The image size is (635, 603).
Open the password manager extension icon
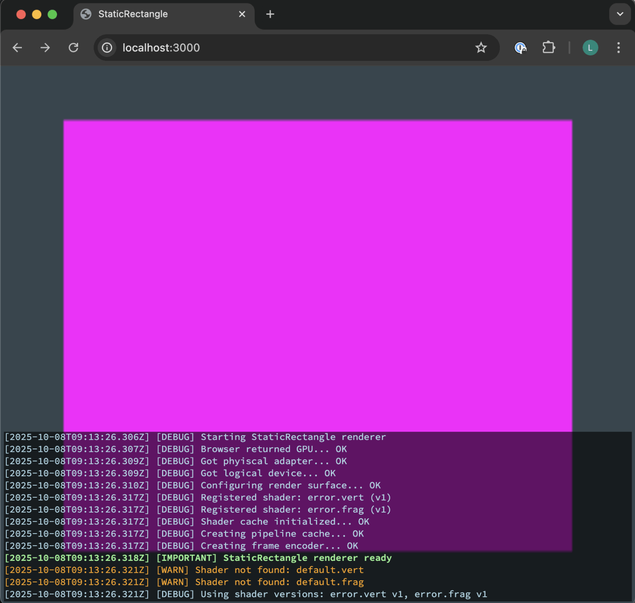[520, 48]
